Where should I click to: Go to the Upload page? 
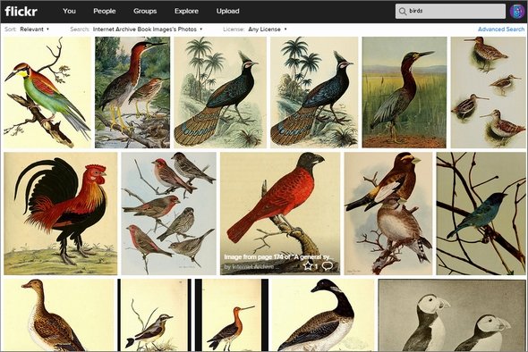point(227,11)
